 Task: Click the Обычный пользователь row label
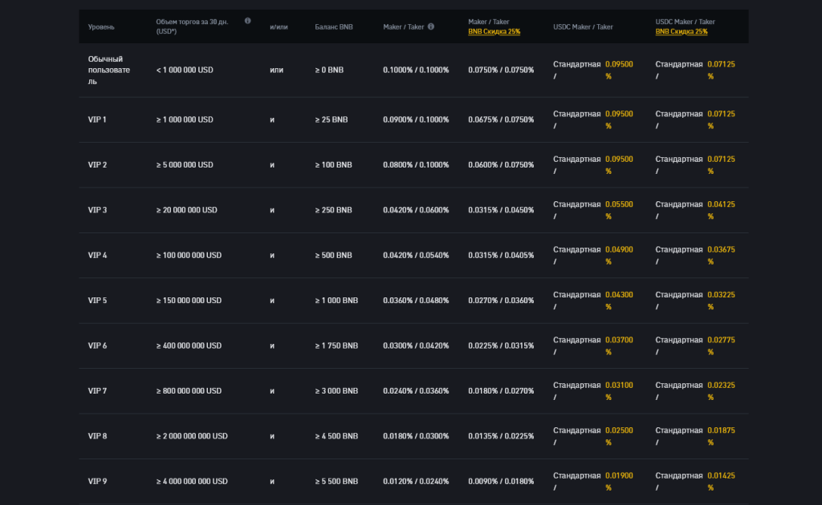point(105,70)
